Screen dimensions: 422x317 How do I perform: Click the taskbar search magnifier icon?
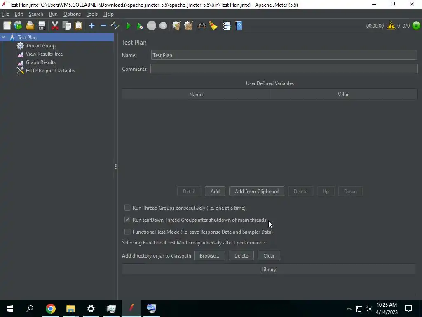point(30,308)
